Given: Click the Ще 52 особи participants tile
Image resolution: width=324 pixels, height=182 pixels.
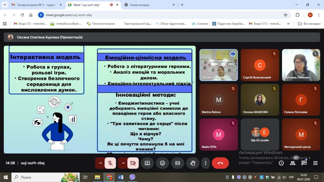Looking at the screenshot, I should coord(260,134).
